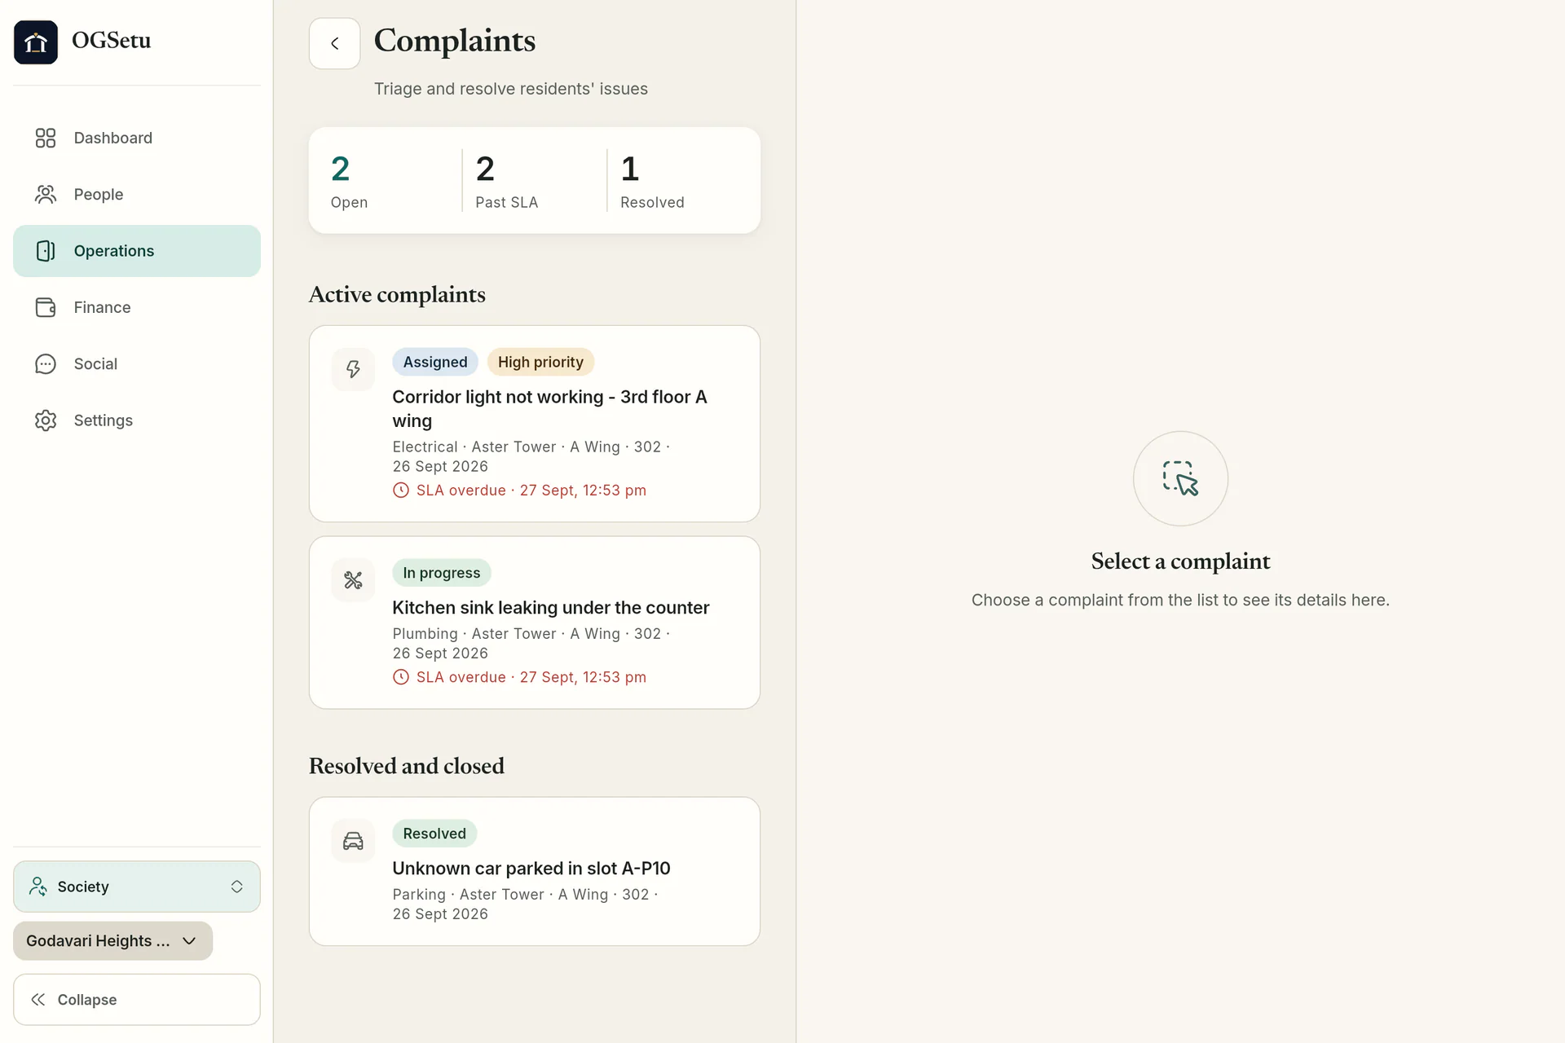Viewport: 1565px width, 1043px height.
Task: Expand Society selector up-down chevrons
Action: click(236, 887)
